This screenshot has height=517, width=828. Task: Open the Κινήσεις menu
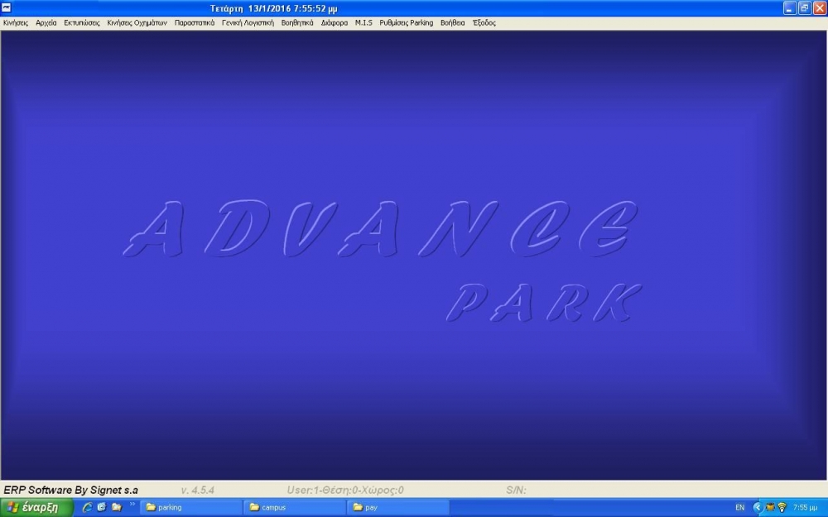[x=16, y=22]
